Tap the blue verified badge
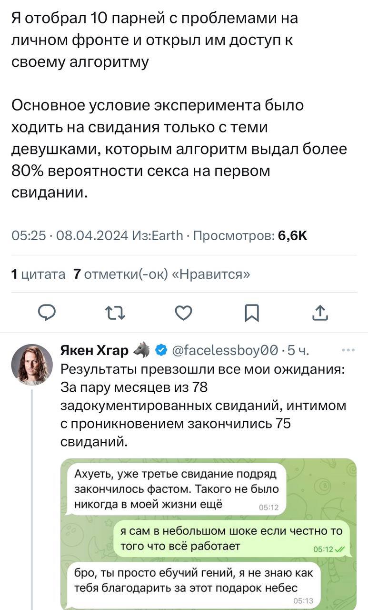 [x=161, y=351]
